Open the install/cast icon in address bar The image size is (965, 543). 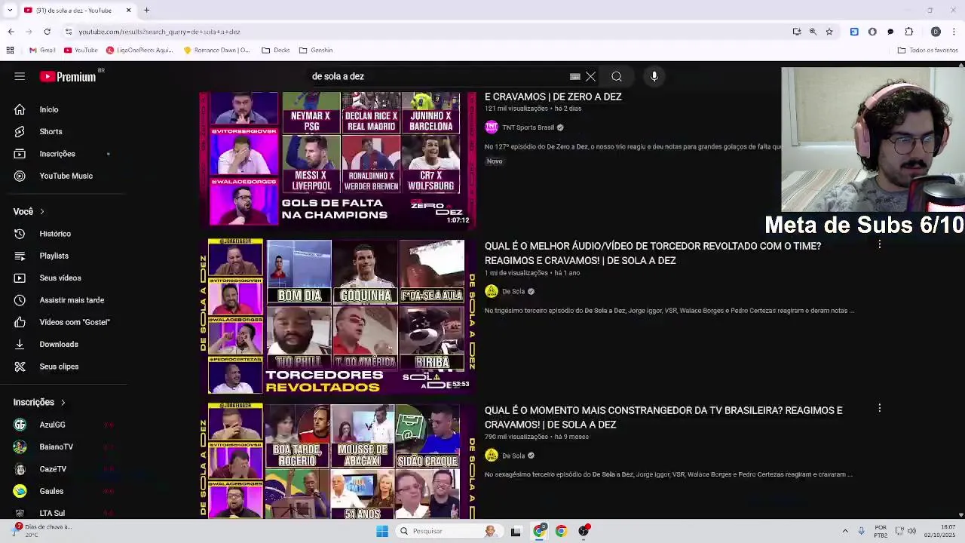[797, 32]
